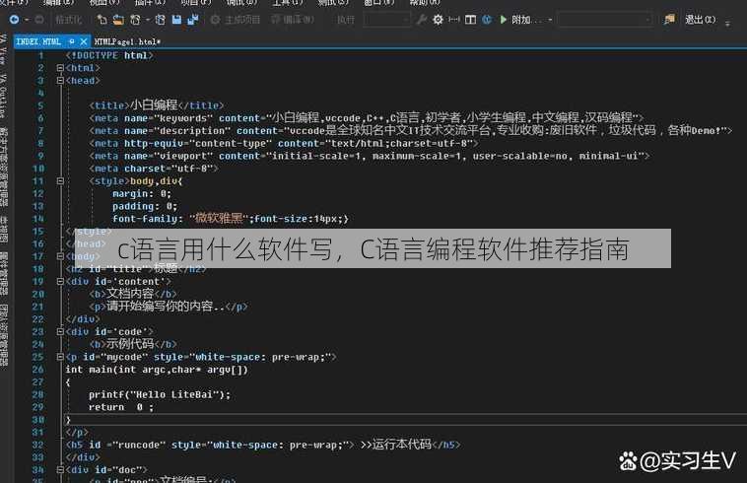
Task: Click the meta http-equiv line
Action: click(284, 143)
